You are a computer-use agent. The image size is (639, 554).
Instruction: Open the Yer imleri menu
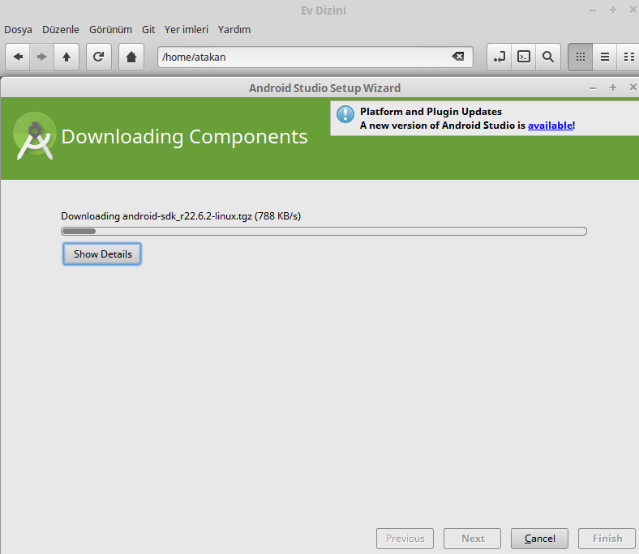(x=187, y=30)
